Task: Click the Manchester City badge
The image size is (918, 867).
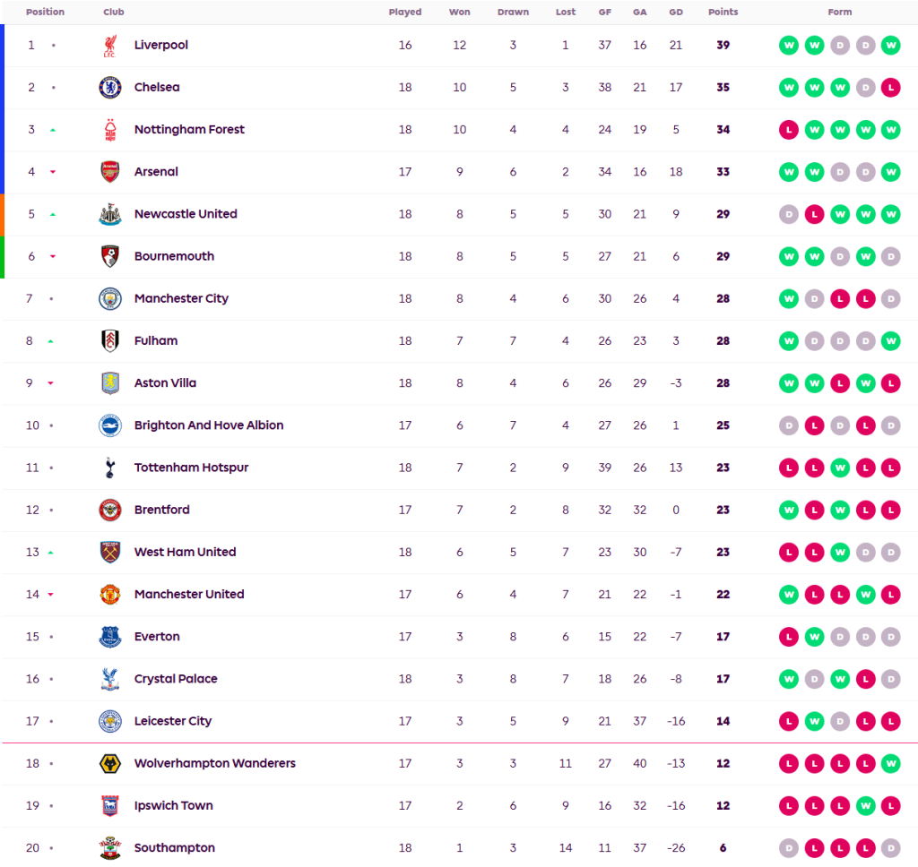Action: click(109, 299)
